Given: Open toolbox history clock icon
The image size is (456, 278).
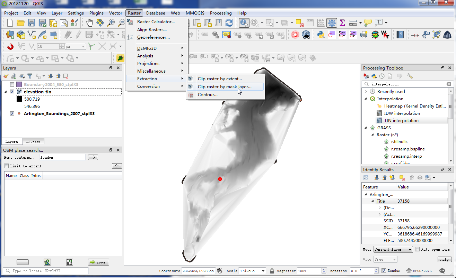Looking at the screenshot, I should [382, 76].
